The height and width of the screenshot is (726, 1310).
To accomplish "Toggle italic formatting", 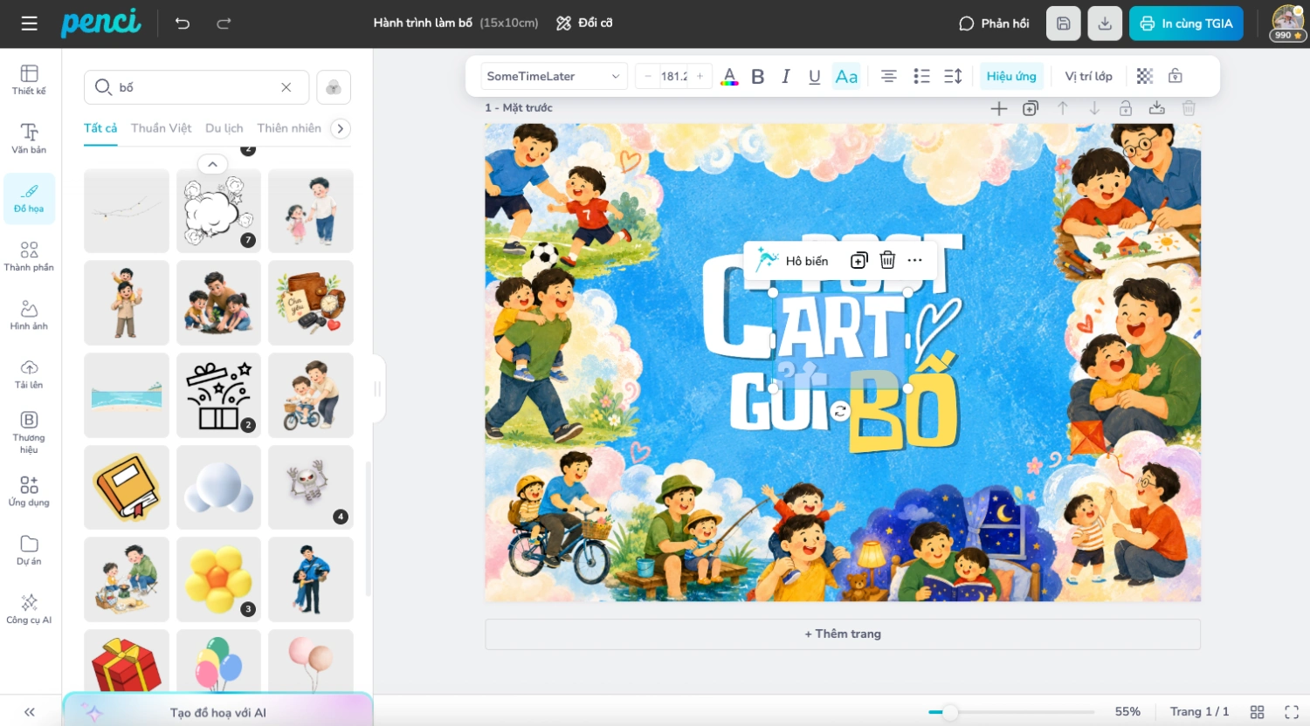I will point(786,76).
